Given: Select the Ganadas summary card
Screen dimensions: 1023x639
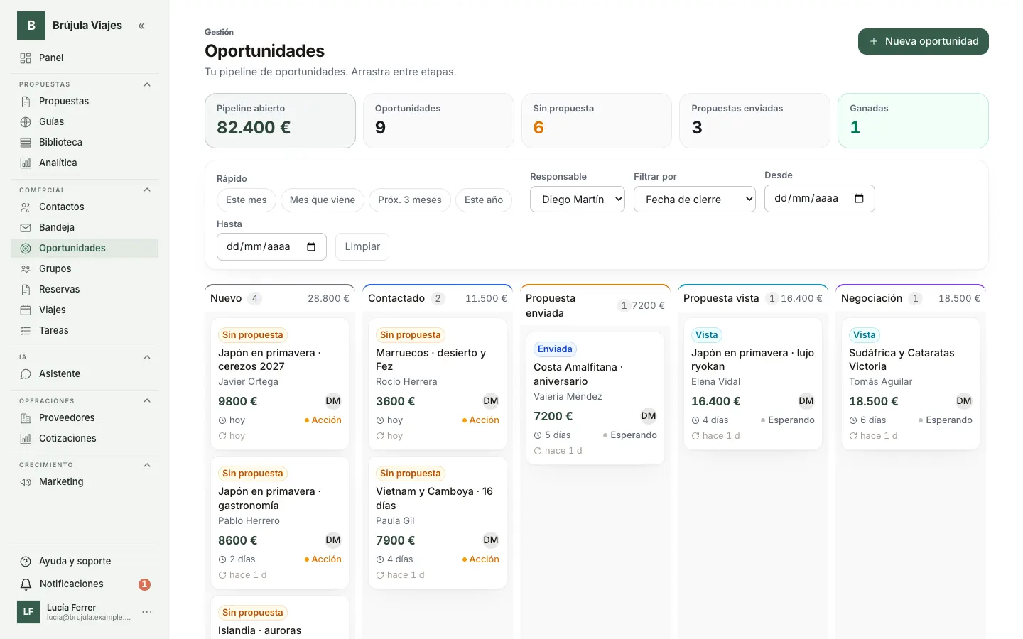Looking at the screenshot, I should 913,121.
